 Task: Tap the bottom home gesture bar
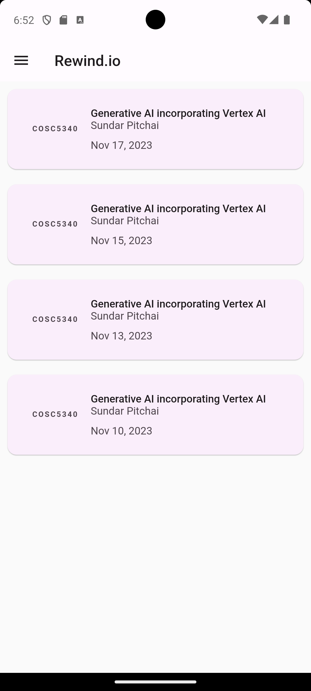pyautogui.click(x=155, y=682)
